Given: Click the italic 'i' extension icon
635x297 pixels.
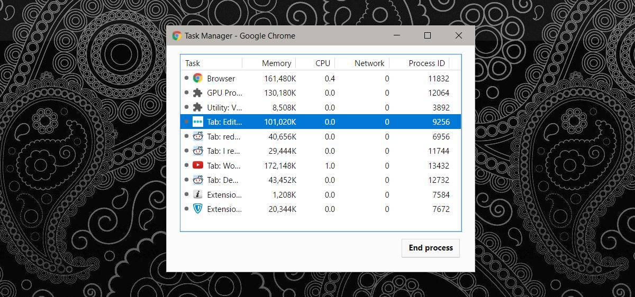Looking at the screenshot, I should pyautogui.click(x=197, y=194).
